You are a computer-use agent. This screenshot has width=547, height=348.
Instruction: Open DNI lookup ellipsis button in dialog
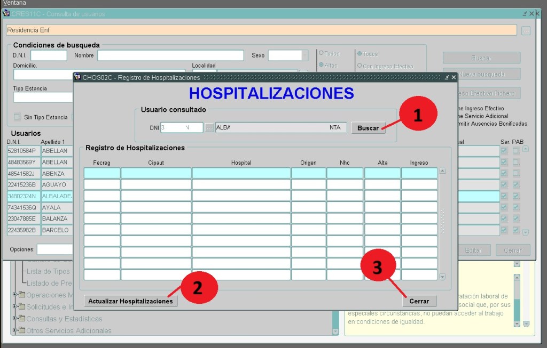[209, 128]
